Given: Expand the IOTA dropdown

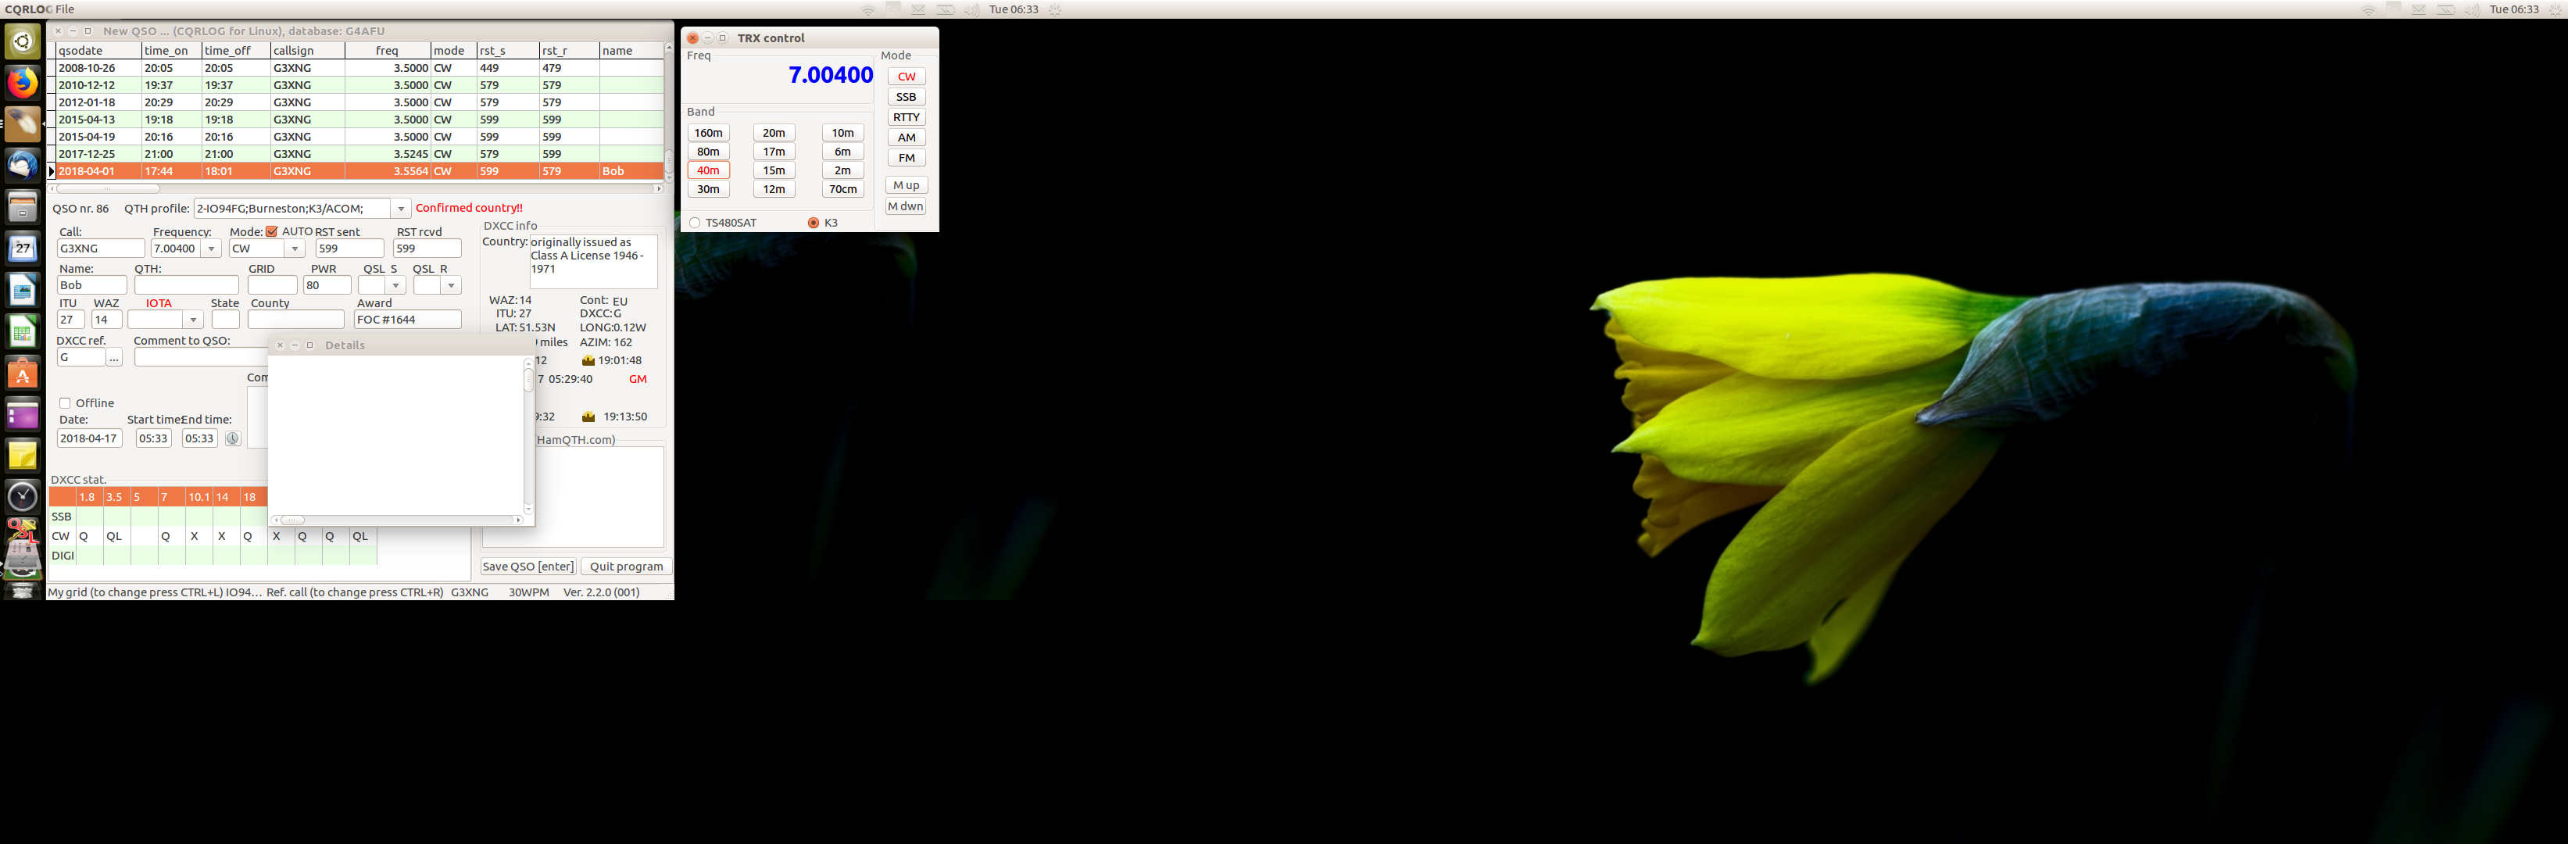Looking at the screenshot, I should [193, 320].
